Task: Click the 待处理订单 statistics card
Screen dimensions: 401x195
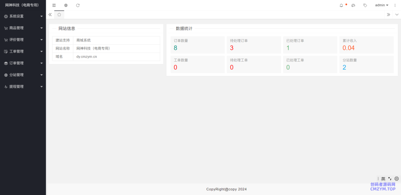Action: [x=253, y=45]
